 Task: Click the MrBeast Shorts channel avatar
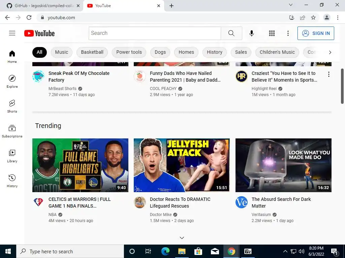(38, 76)
